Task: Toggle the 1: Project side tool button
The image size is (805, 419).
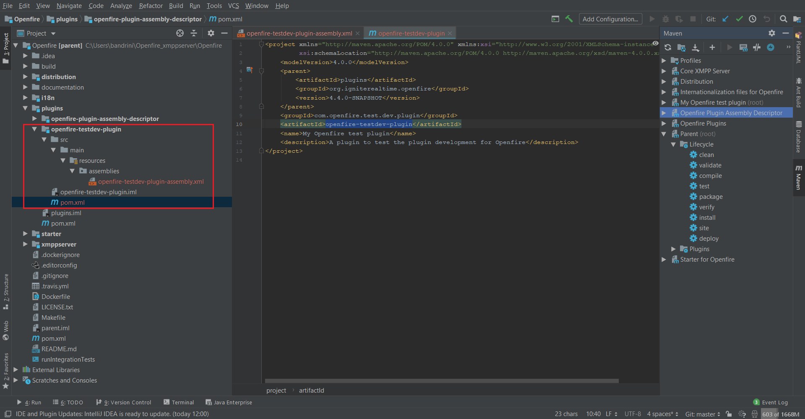Action: pyautogui.click(x=6, y=48)
